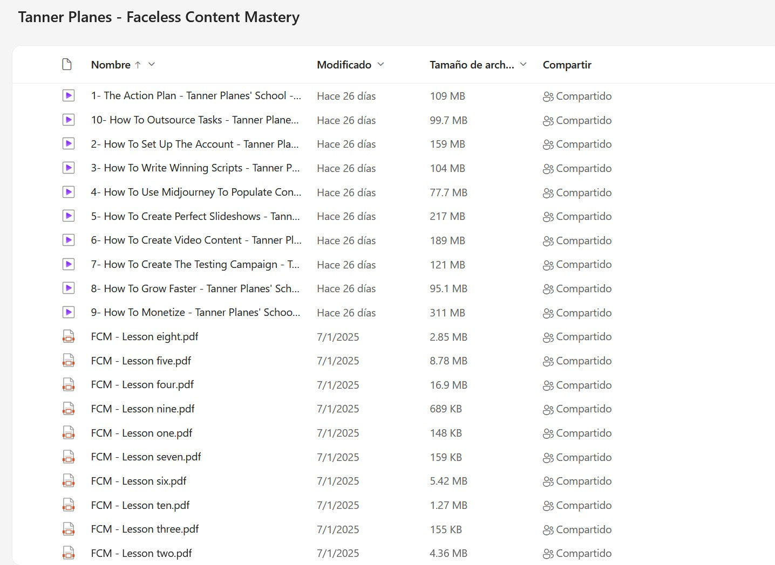Click the file type column header icon
Viewport: 775px width, 565px height.
(67, 65)
